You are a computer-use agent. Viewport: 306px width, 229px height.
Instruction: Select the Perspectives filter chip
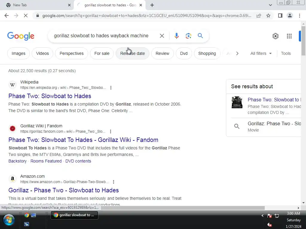[x=71, y=53]
